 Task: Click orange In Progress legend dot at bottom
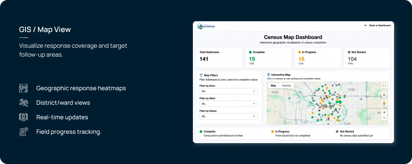272,132
